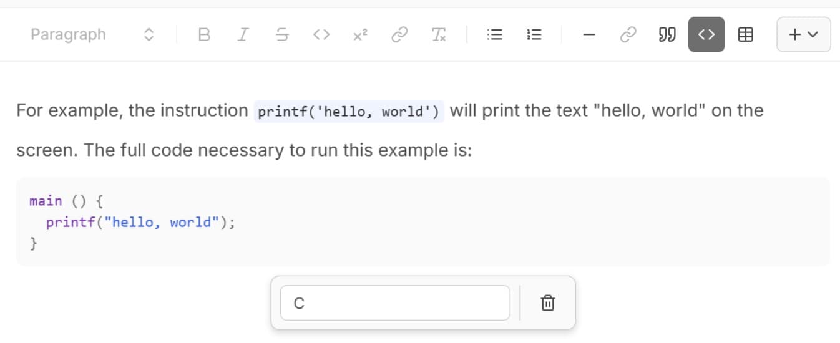Apply inline code formatting next to strikethrough

[321, 35]
